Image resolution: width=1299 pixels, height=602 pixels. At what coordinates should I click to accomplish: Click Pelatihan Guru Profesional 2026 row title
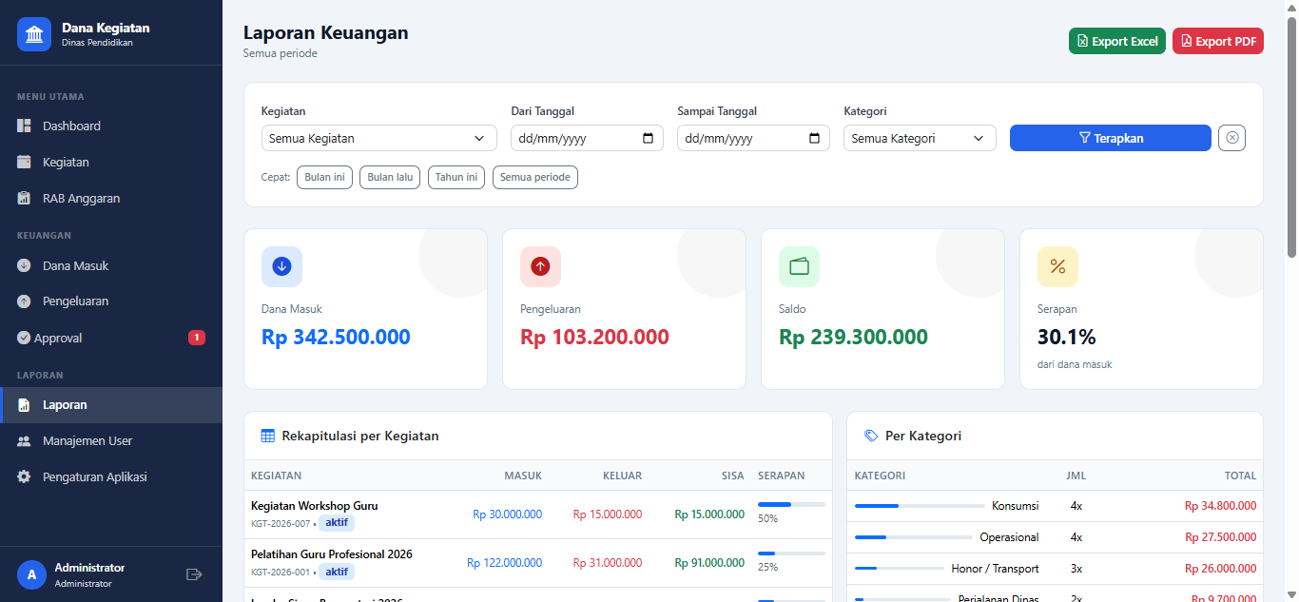332,554
